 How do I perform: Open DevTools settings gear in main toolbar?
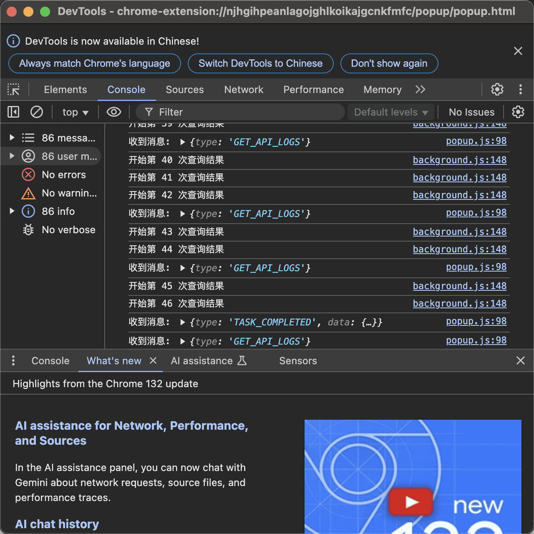(497, 89)
